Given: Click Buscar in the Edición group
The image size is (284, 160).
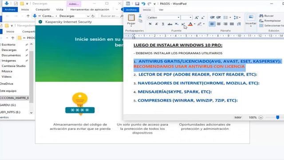Looking at the screenshot, I should [266, 16].
